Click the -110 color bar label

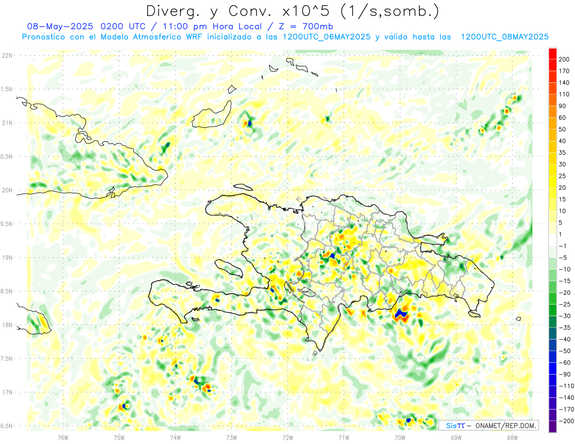point(566,386)
